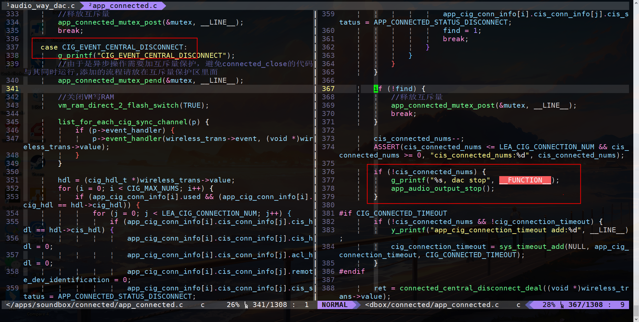Click '#if CIG_CONNECTED_TIMEOUT' on line 381

pyautogui.click(x=393, y=213)
